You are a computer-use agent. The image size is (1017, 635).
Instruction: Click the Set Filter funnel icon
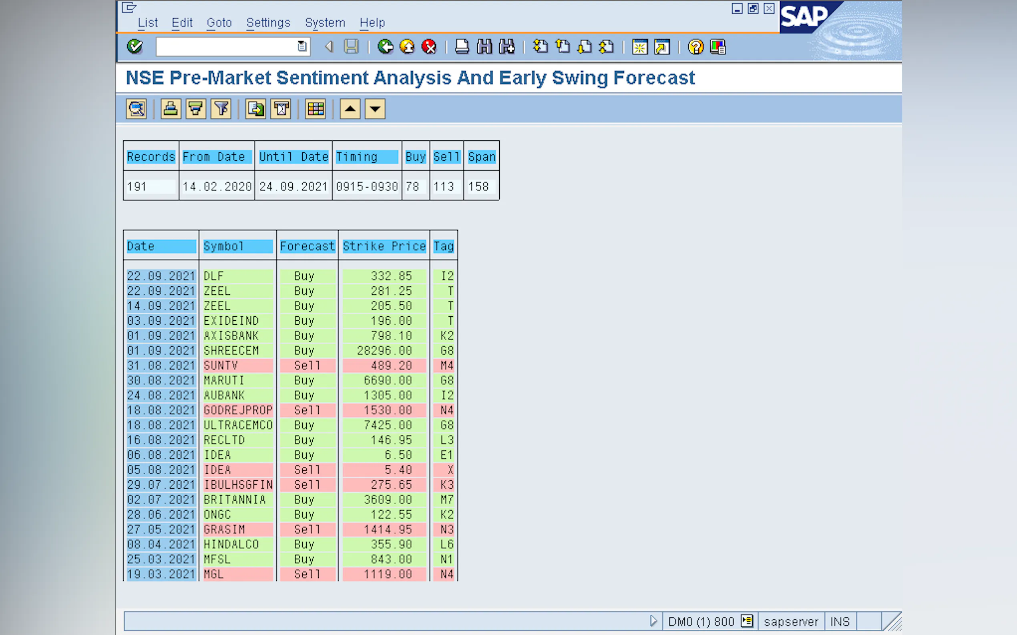[x=221, y=109]
